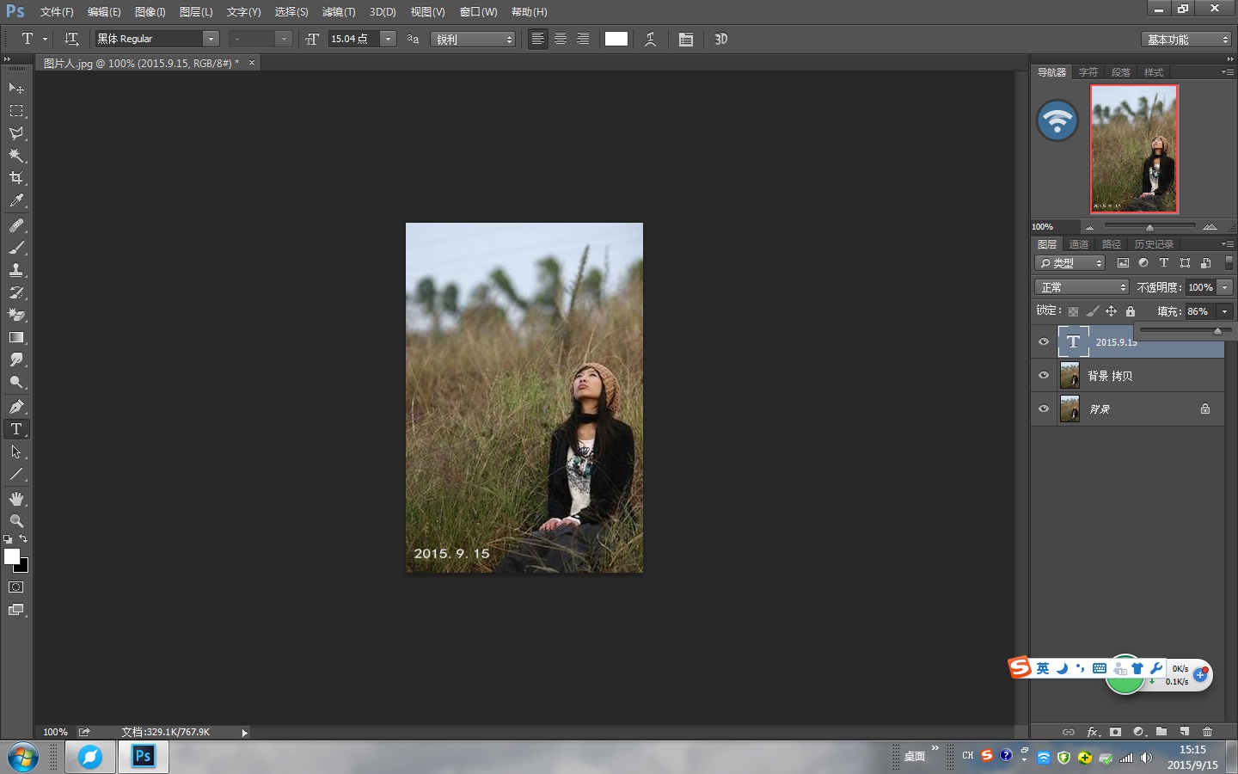
Task: Open the 不透明度 slider dropdown arrow
Action: pos(1225,287)
